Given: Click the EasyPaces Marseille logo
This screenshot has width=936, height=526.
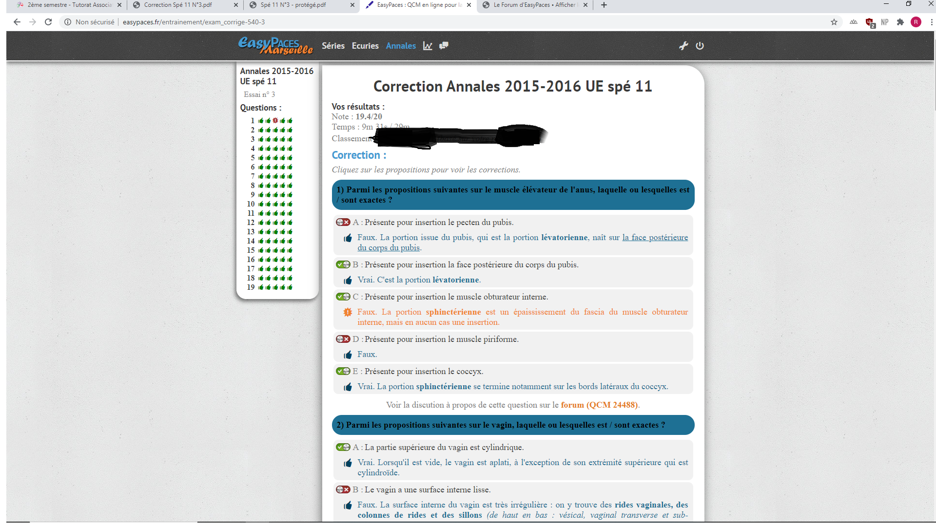Looking at the screenshot, I should (275, 46).
